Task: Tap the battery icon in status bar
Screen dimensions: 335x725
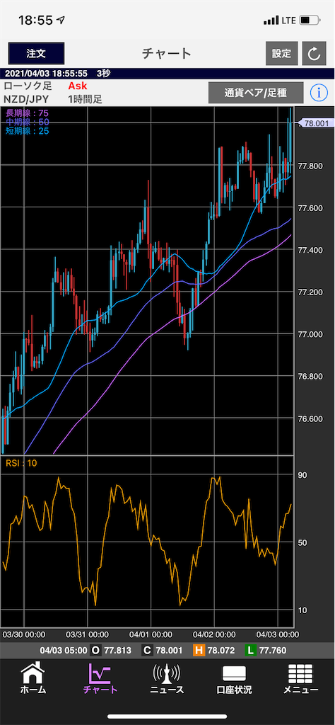Action: (x=310, y=21)
